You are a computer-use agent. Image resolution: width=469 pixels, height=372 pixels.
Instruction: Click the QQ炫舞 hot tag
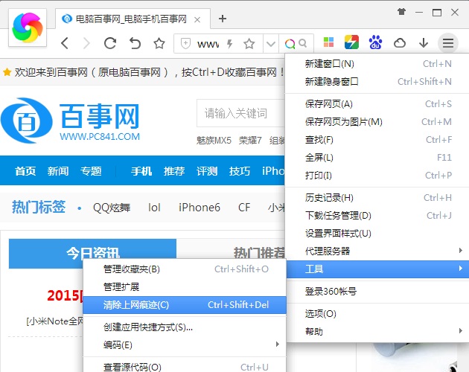(112, 208)
